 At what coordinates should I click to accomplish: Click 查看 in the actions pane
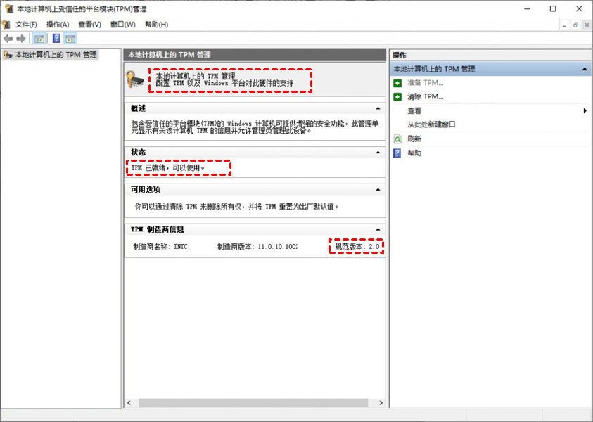[x=414, y=111]
